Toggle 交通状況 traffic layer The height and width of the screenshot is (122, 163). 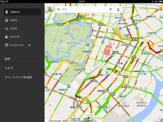pos(22,12)
